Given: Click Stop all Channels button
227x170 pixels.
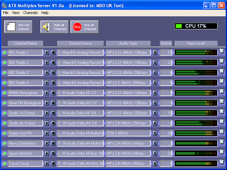Looking at the screenshot, I should tap(84, 27).
